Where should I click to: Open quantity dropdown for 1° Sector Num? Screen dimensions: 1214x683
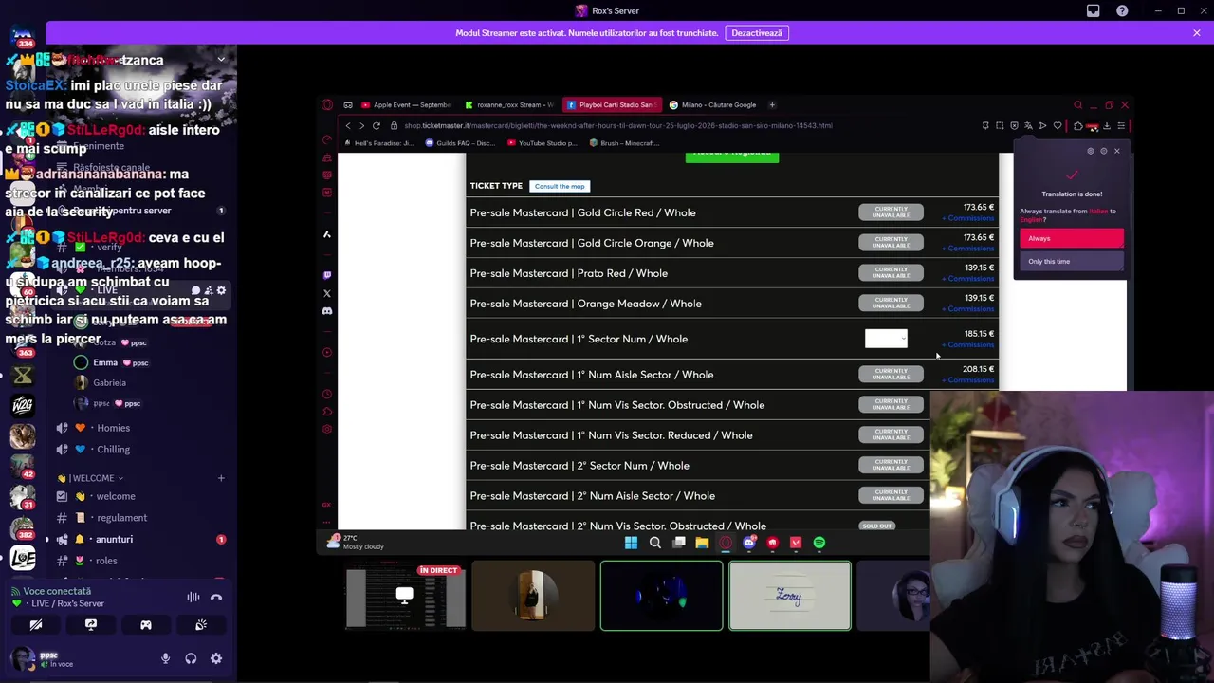[x=886, y=339]
